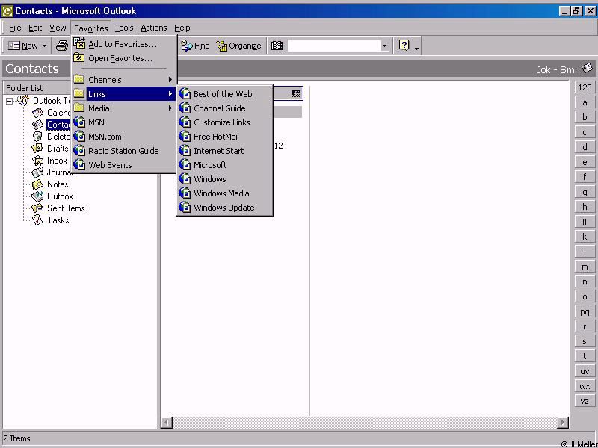Viewport: 598px width, 448px height.
Task: Open Radio Station Guide favorite
Action: 124,151
